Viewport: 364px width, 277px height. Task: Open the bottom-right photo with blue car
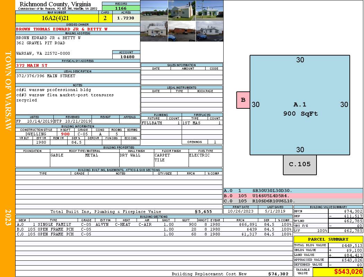209,32
